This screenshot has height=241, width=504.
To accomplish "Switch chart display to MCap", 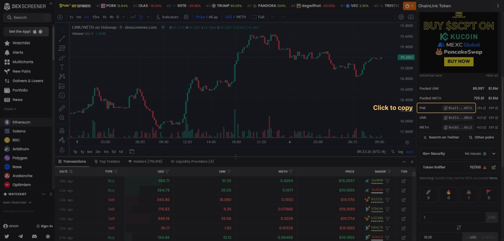I will pos(213,17).
